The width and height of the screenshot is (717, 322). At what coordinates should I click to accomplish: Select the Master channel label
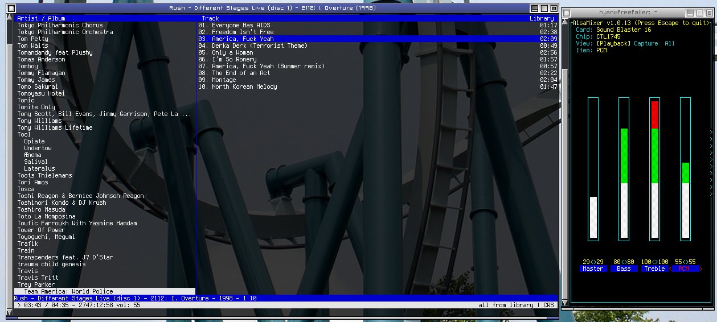coord(593,269)
